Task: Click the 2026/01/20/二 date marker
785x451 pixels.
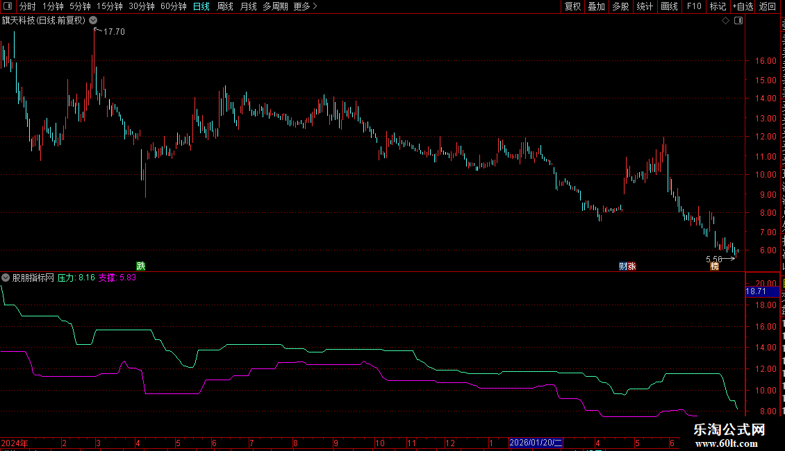Action: (536, 443)
